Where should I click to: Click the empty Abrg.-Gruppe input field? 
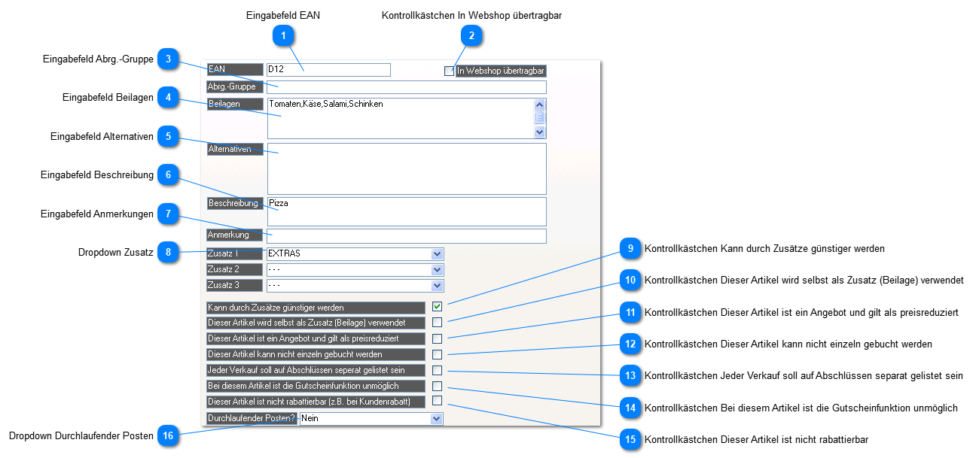point(406,86)
